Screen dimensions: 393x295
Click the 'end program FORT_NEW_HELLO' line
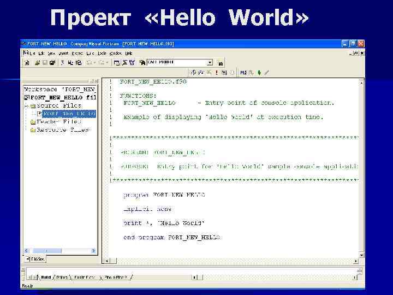tap(172, 237)
